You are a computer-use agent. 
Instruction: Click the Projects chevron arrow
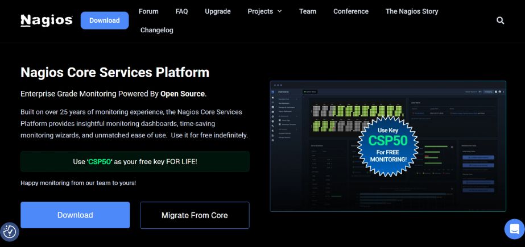(279, 11)
